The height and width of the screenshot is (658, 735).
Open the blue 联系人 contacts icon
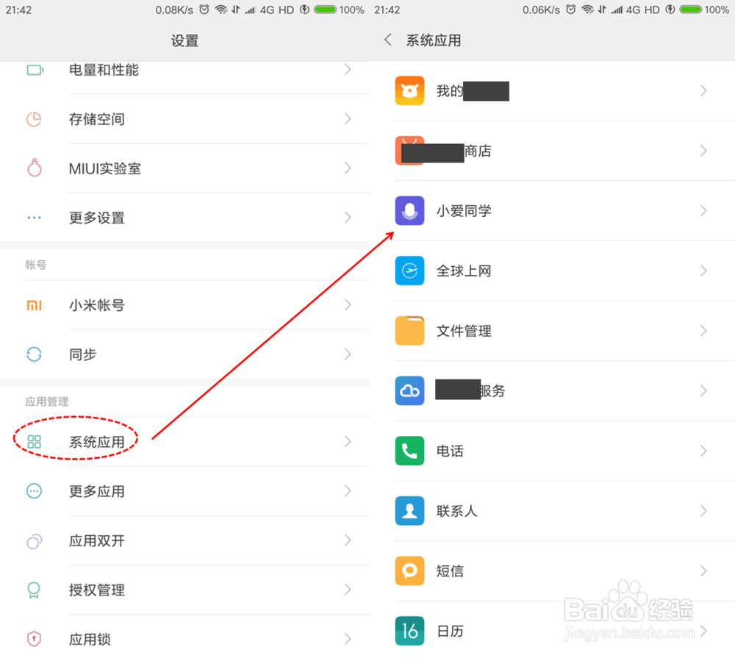coord(409,511)
